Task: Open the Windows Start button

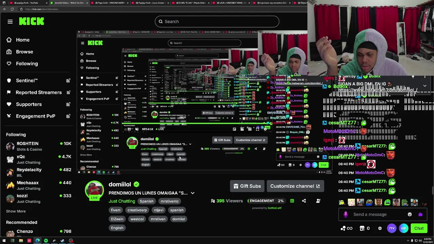Action: (4, 241)
